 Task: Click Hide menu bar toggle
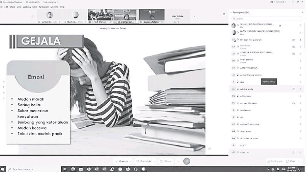[x=51, y=2]
